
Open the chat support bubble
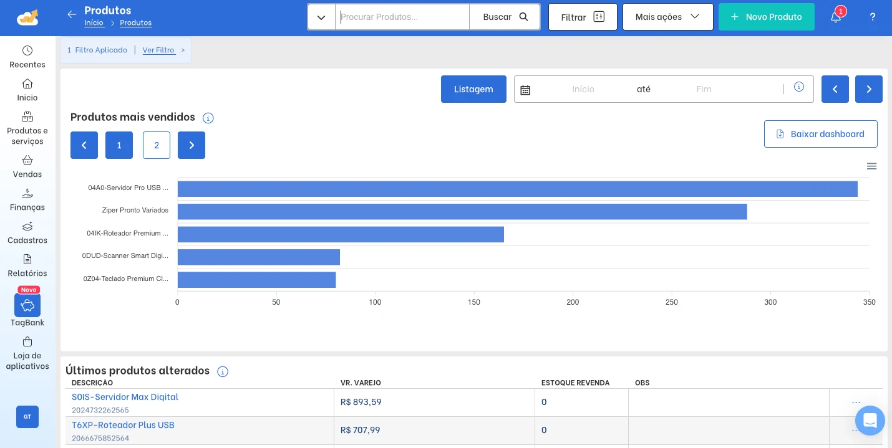tap(870, 421)
